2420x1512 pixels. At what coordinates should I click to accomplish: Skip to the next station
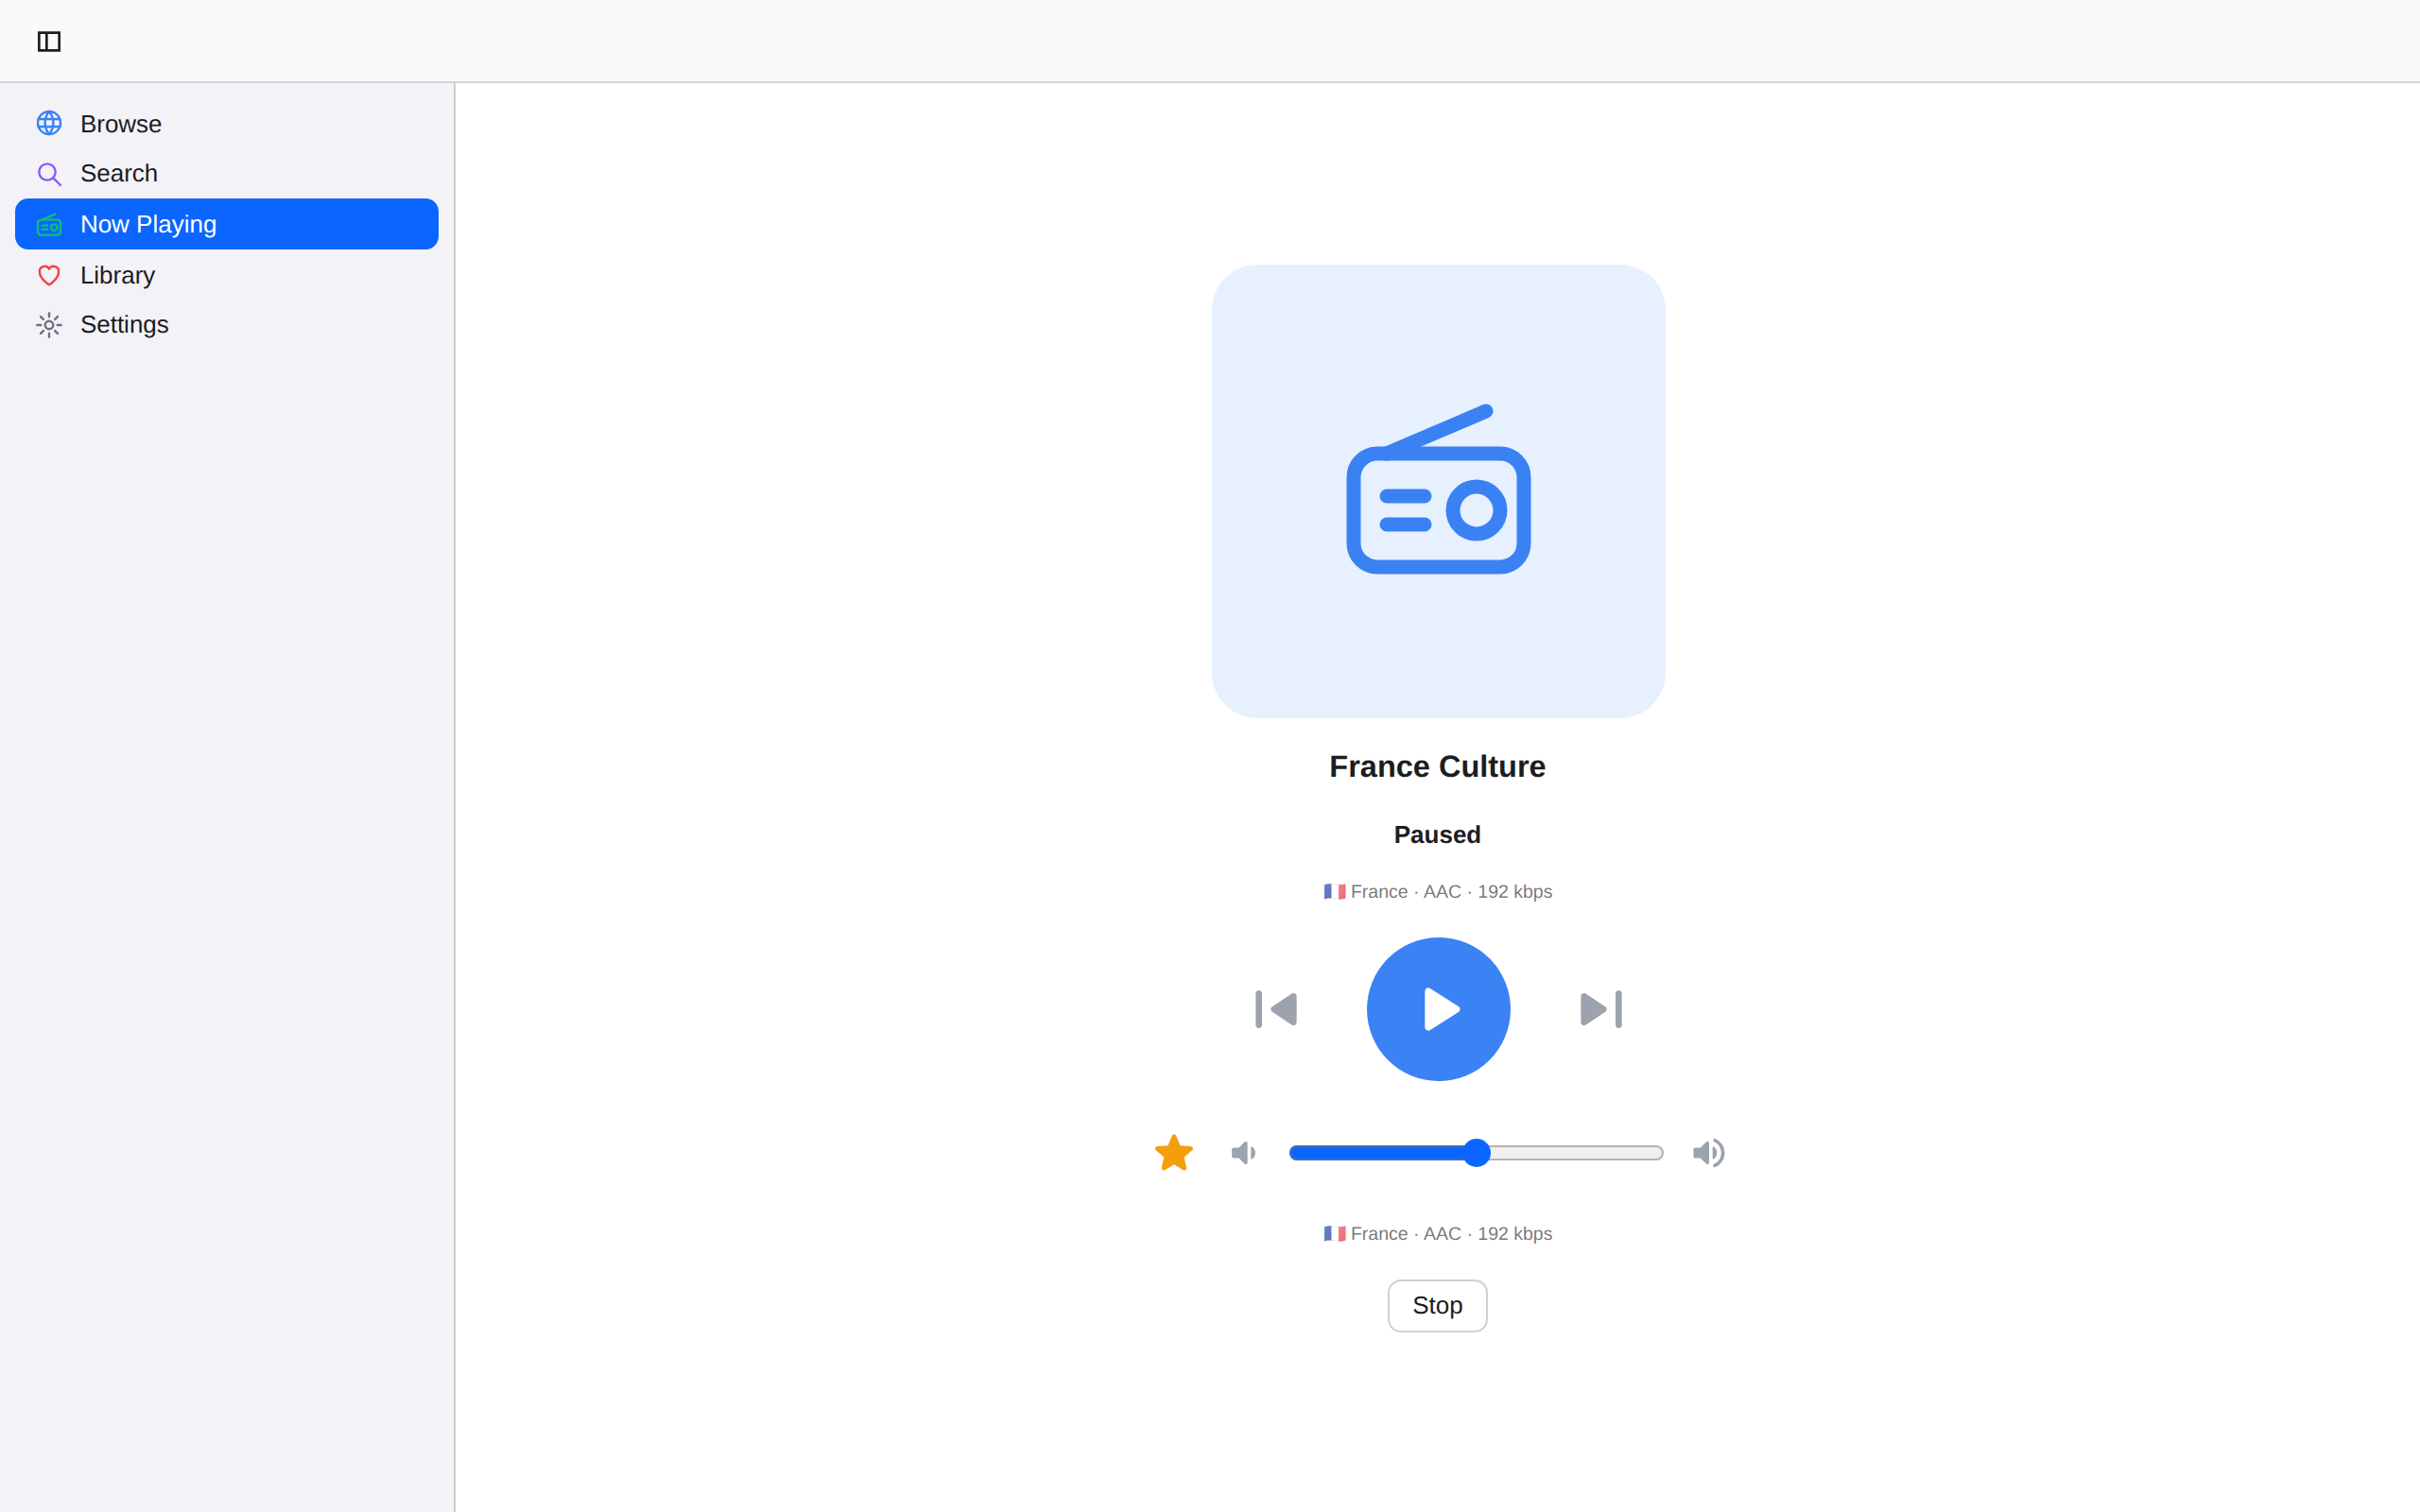click(1601, 1009)
